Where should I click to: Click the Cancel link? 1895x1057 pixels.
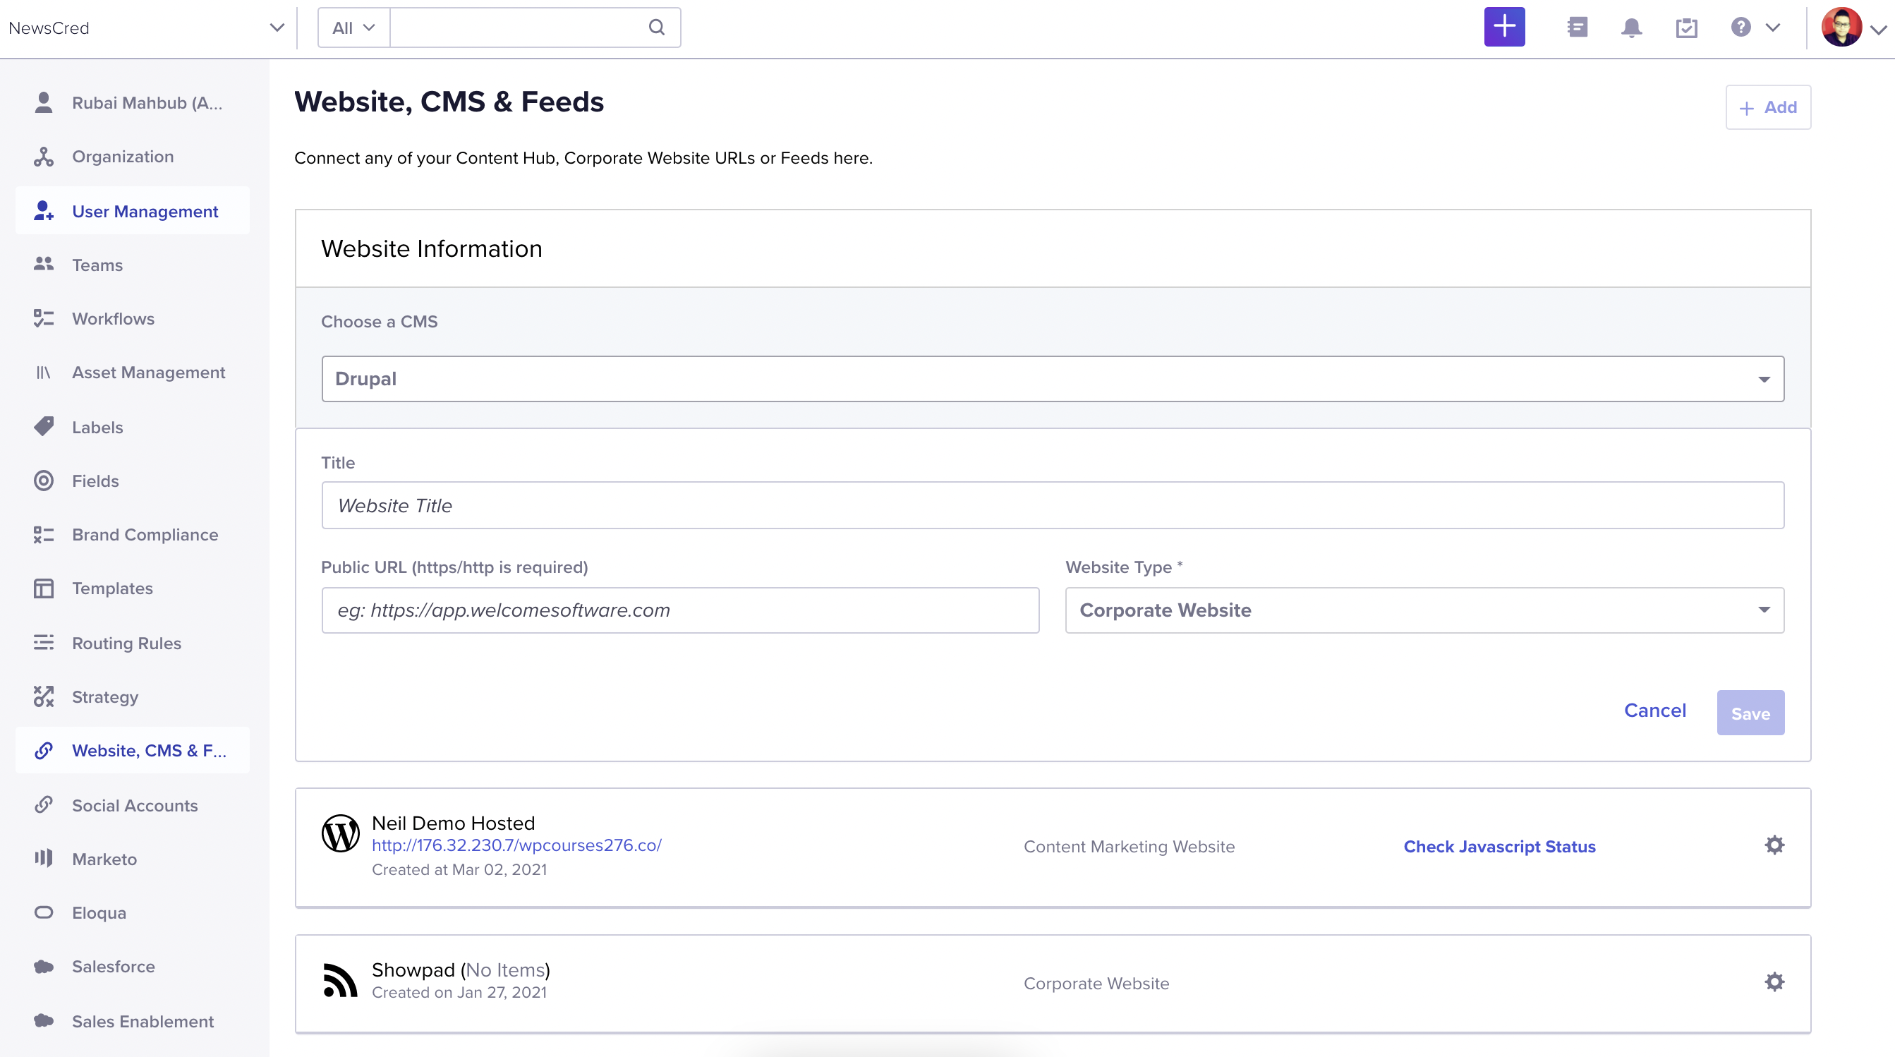(1654, 710)
